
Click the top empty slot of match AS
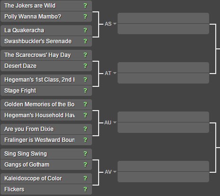pos(163,18)
